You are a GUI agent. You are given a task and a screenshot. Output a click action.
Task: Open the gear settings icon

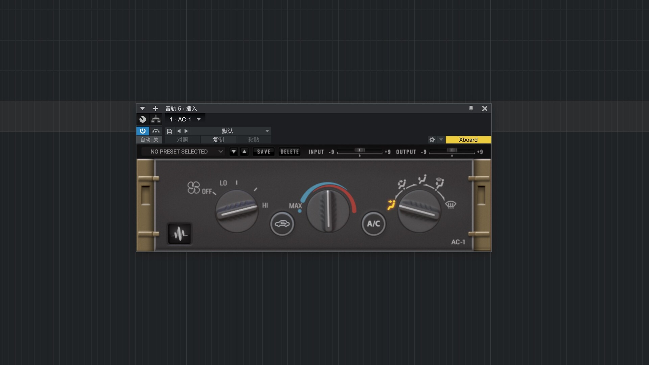432,140
